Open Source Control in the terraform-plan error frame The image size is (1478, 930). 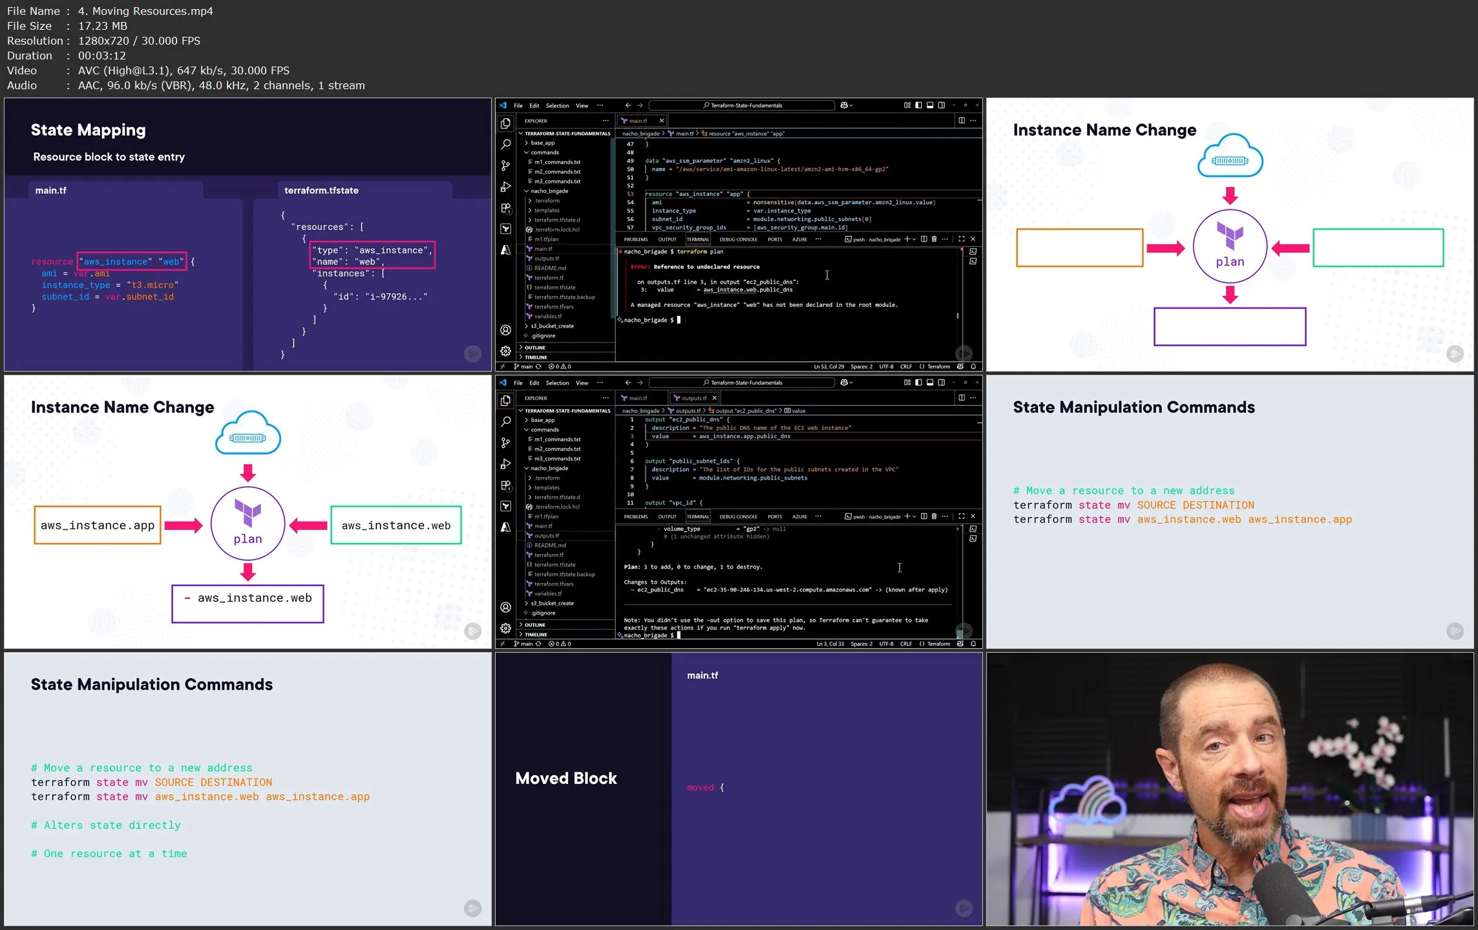tap(505, 165)
